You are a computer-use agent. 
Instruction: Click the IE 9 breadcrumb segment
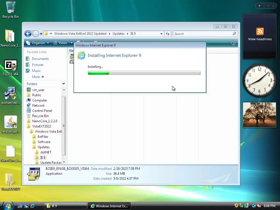pos(133,34)
